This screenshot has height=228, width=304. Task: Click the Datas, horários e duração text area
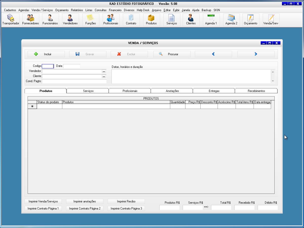[x=191, y=77]
